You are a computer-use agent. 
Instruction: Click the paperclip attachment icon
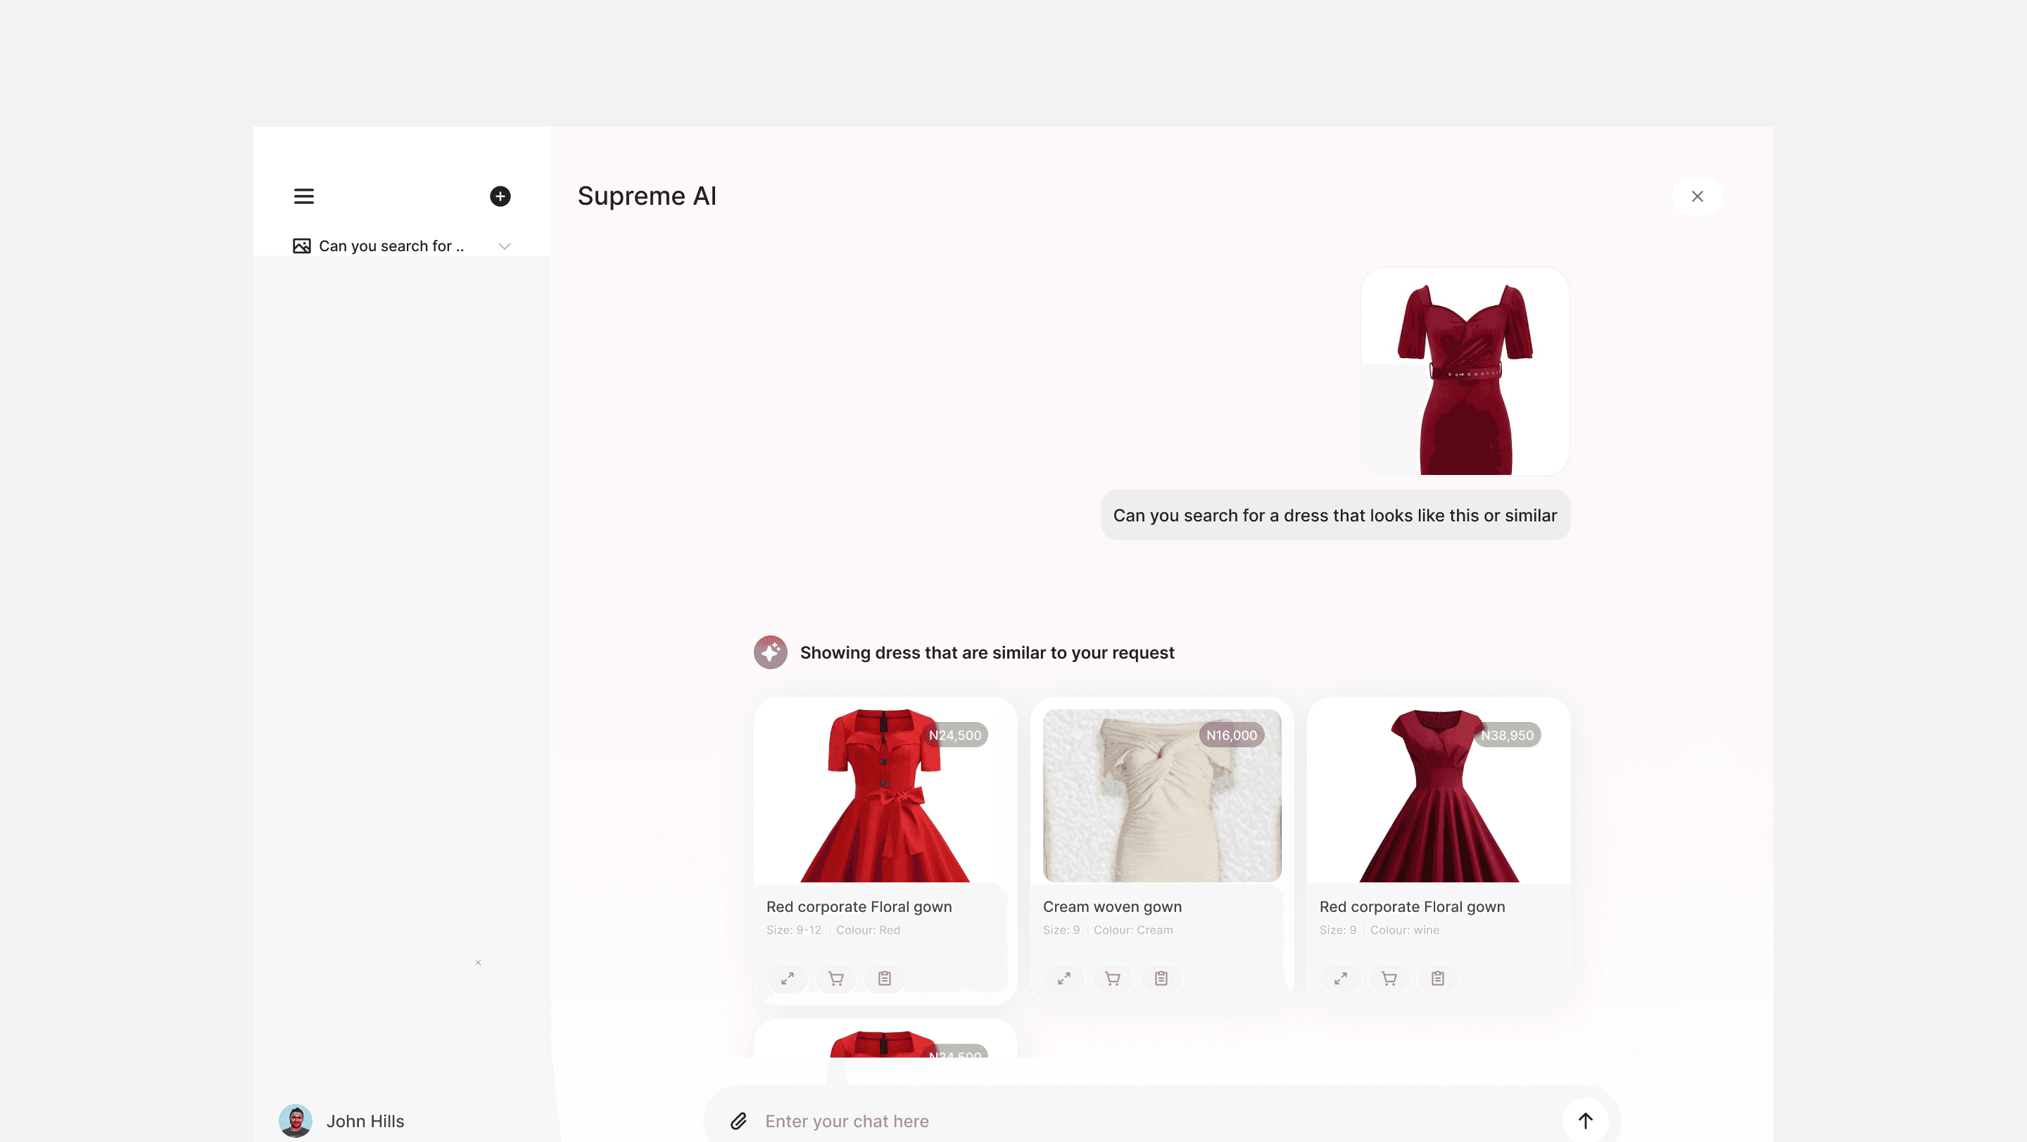(738, 1121)
